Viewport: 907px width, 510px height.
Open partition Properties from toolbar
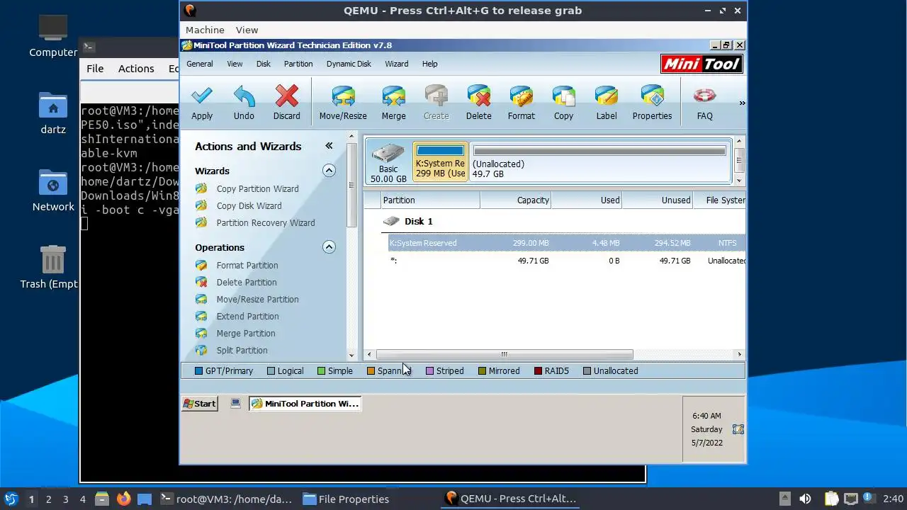click(652, 103)
